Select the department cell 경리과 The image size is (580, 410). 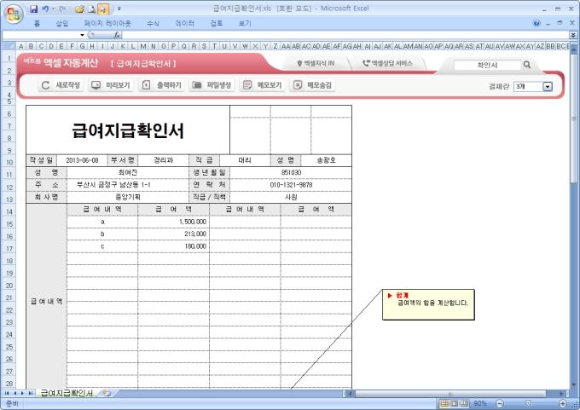pyautogui.click(x=163, y=160)
